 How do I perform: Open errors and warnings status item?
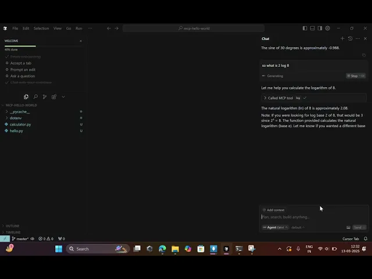click(46, 239)
